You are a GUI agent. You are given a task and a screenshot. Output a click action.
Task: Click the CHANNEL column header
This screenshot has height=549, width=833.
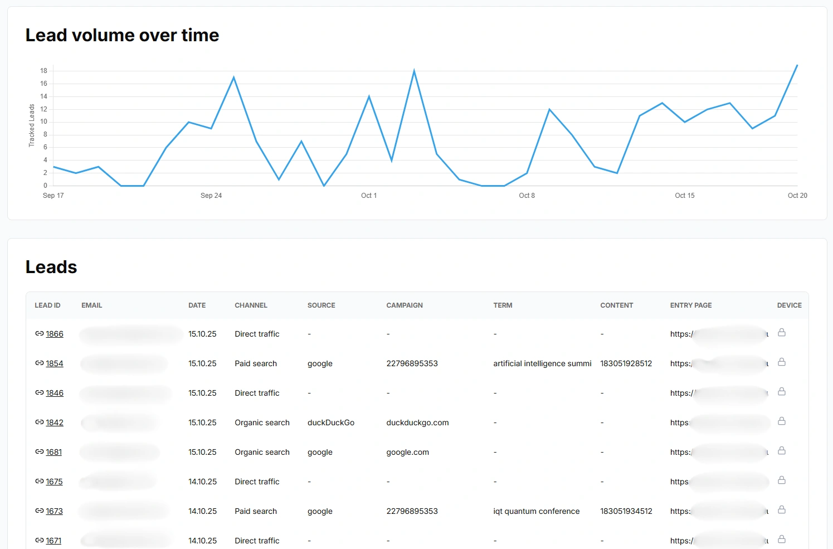(x=251, y=305)
